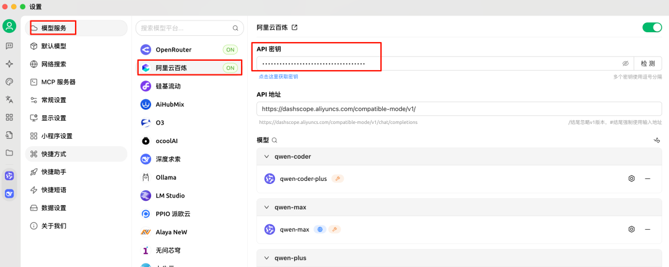The width and height of the screenshot is (669, 267).
Task: Click the 检测 button to test key
Action: (648, 64)
